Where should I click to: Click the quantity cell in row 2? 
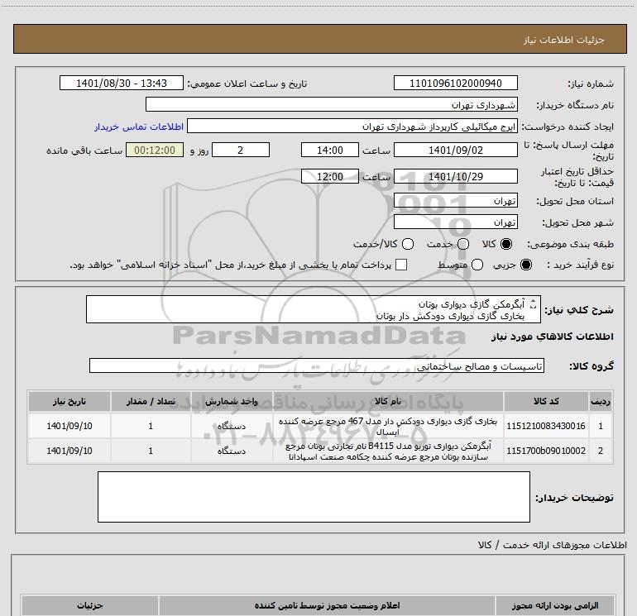coord(151,451)
